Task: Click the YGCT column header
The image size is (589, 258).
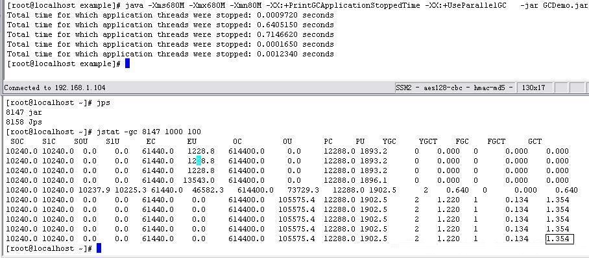Action: point(428,141)
